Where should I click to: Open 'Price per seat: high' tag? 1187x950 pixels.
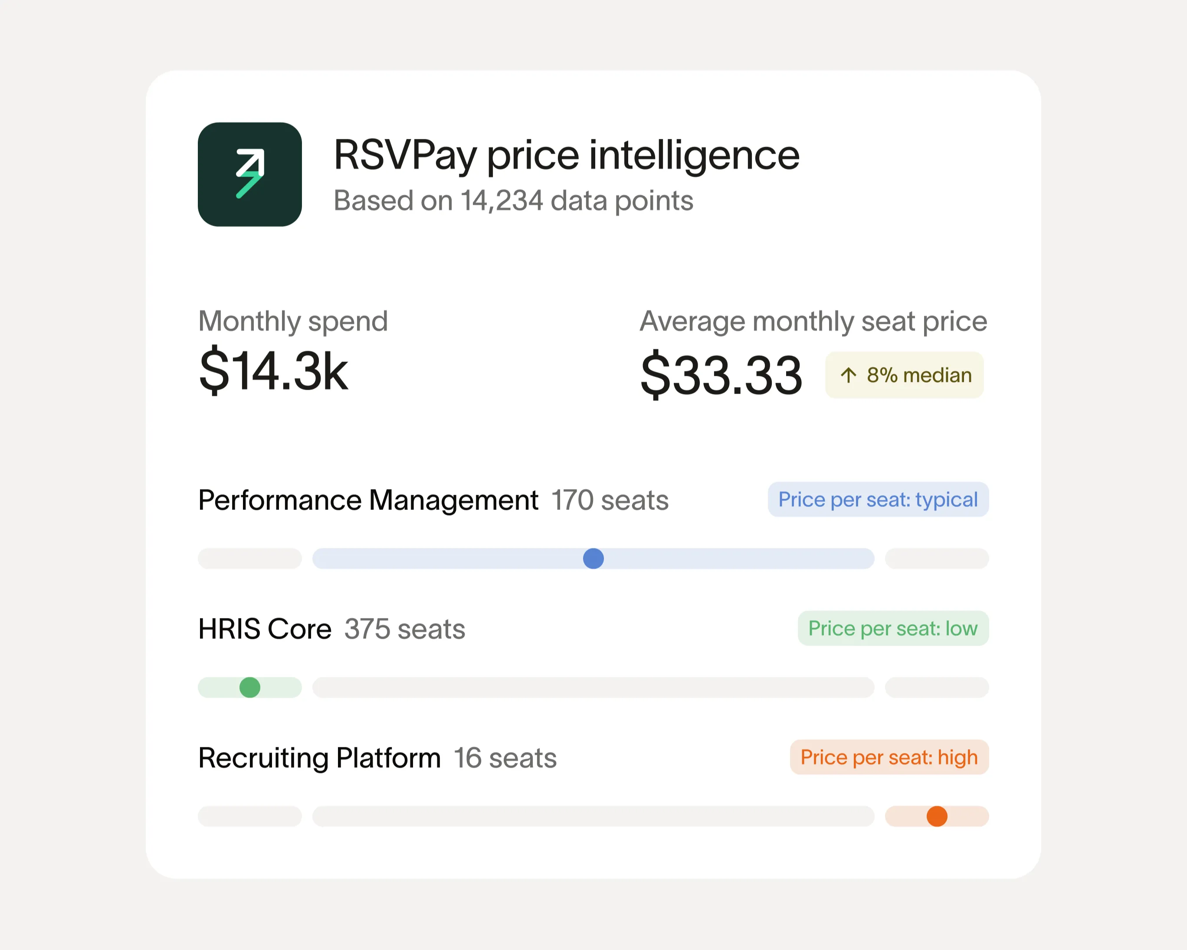click(x=889, y=757)
